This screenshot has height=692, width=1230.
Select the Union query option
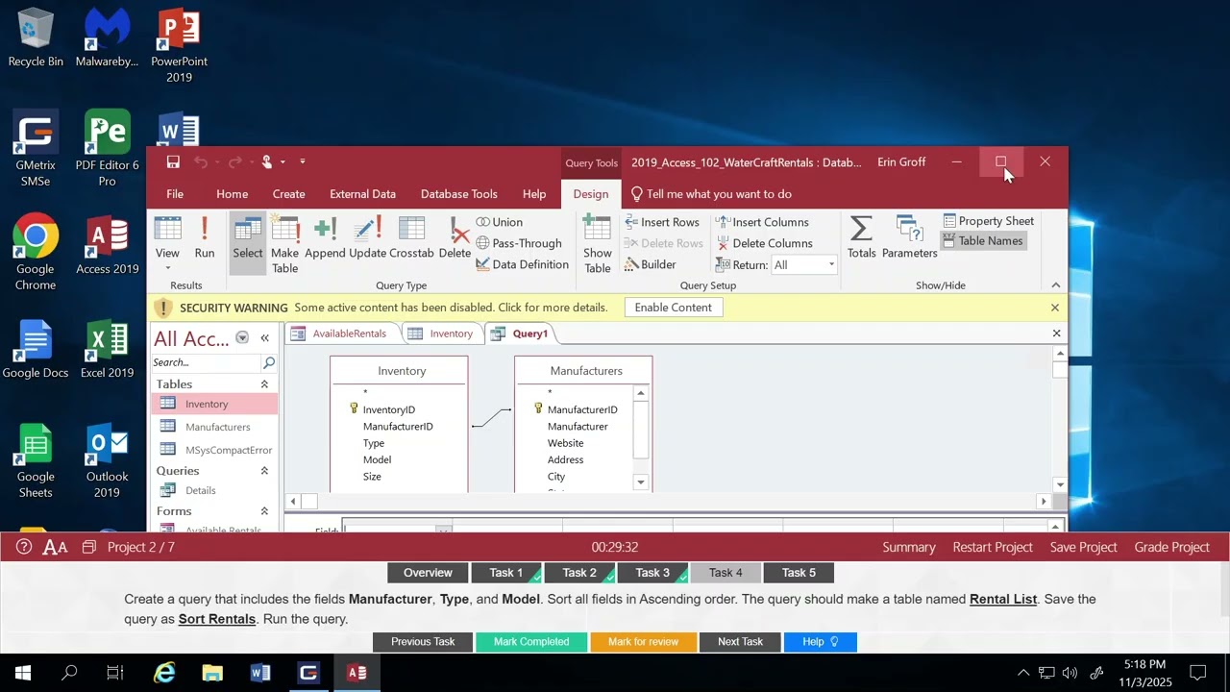[x=500, y=222]
